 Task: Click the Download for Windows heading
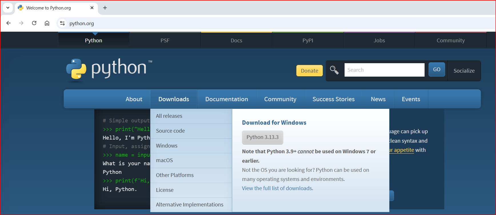click(x=274, y=123)
